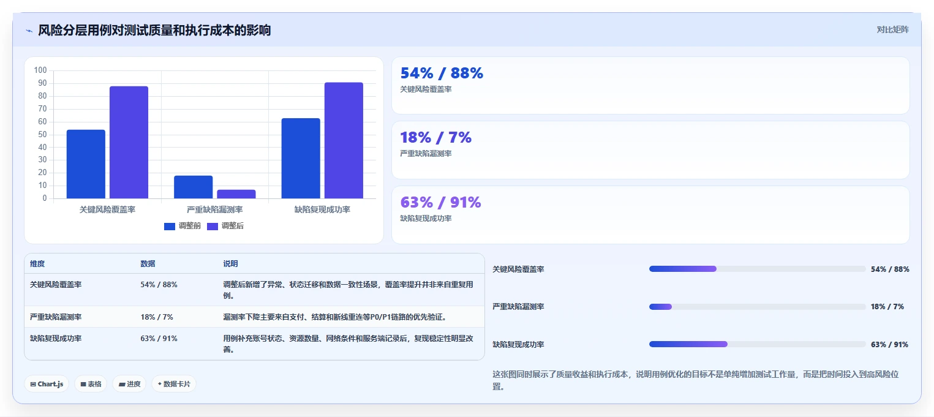This screenshot has width=934, height=417.
Task: Click the 数据卡片 tag chip
Action: [x=174, y=384]
